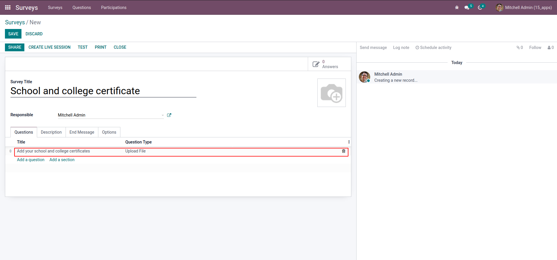Open Mitchell Admin user menu
Viewport: 557px width, 260px height.
pyautogui.click(x=524, y=8)
